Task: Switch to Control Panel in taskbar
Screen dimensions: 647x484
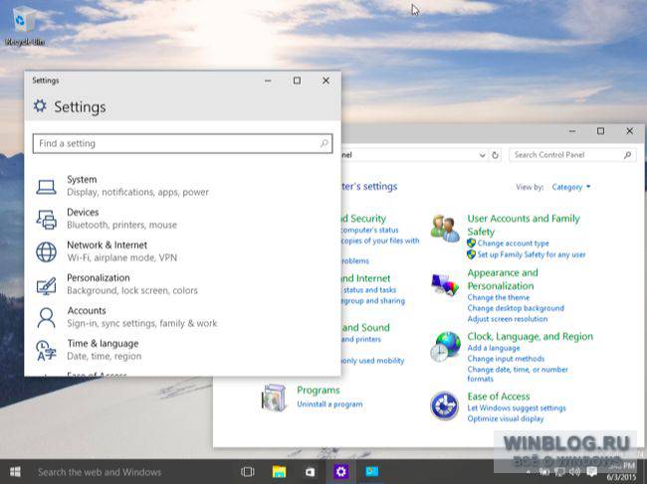Action: 372,472
